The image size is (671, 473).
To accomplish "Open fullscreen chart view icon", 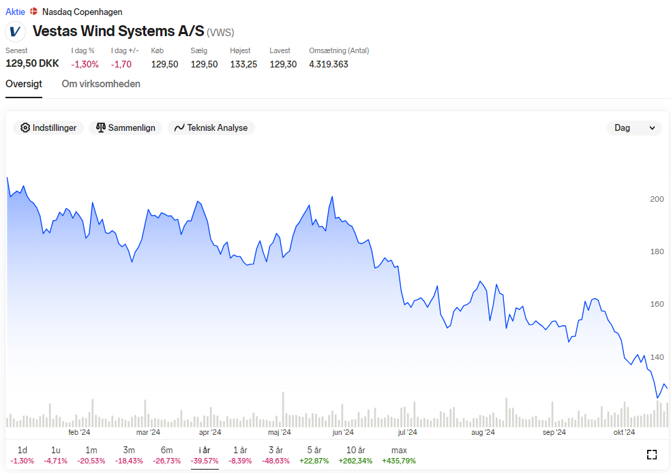I will point(651,455).
